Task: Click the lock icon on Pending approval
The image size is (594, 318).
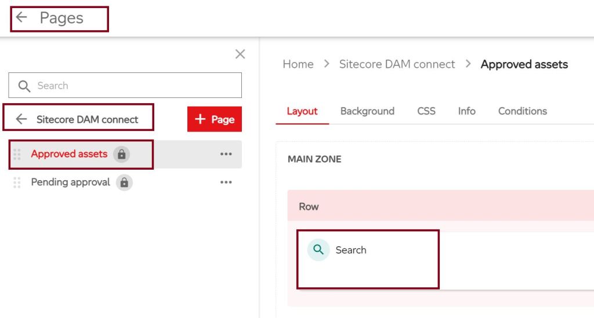Action: point(124,182)
